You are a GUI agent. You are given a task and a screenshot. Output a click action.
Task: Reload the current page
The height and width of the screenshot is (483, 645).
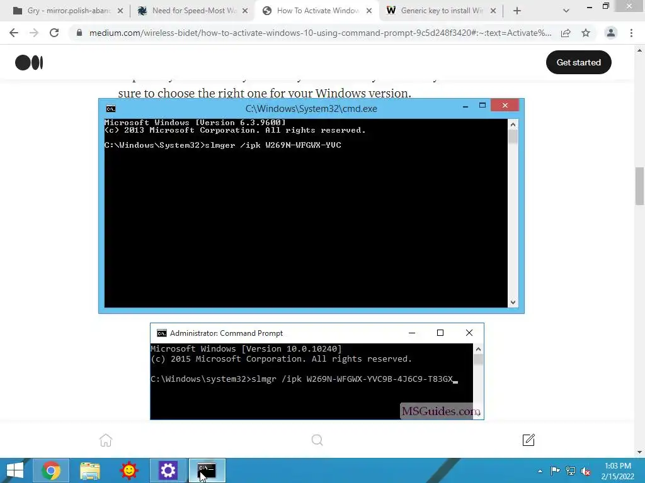tap(54, 33)
